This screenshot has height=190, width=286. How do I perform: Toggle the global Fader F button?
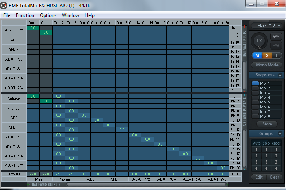277,55
